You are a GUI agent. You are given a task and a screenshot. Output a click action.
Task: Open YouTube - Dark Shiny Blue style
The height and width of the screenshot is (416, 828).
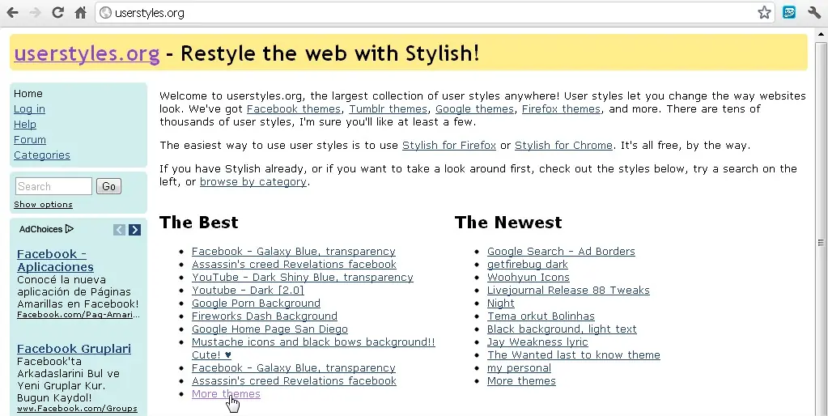coord(303,277)
